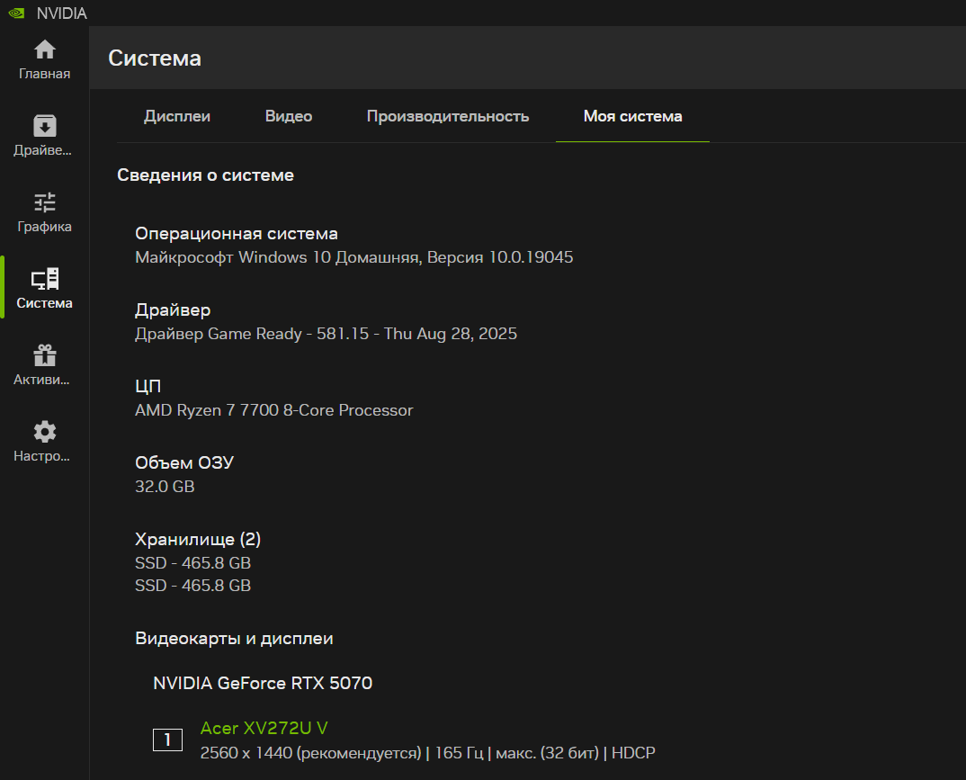The image size is (966, 780).
Task: Open the Активировать gift icon
Action: pos(44,355)
